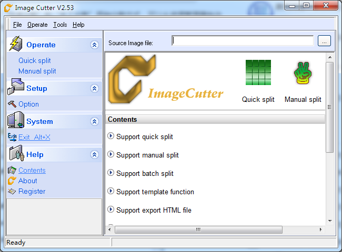
Task: Open Register link under Help
Action: tap(32, 191)
